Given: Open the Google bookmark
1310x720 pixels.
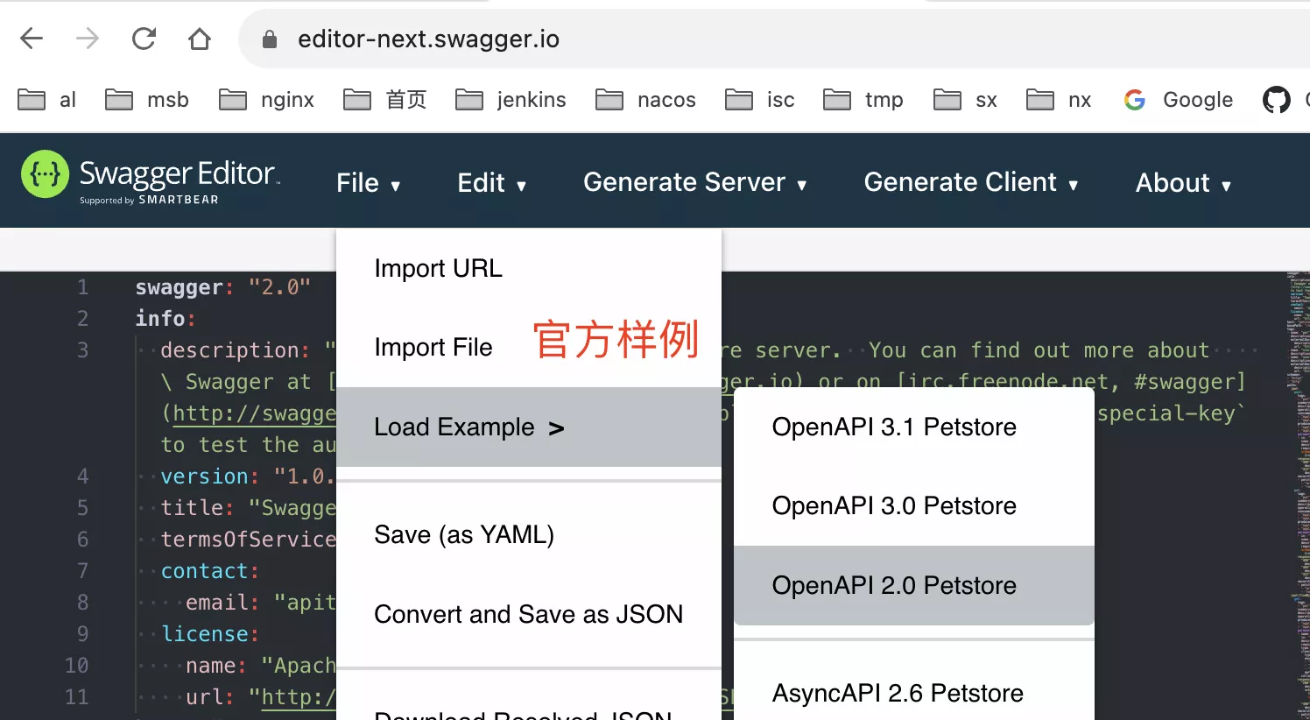Looking at the screenshot, I should pos(1179,100).
